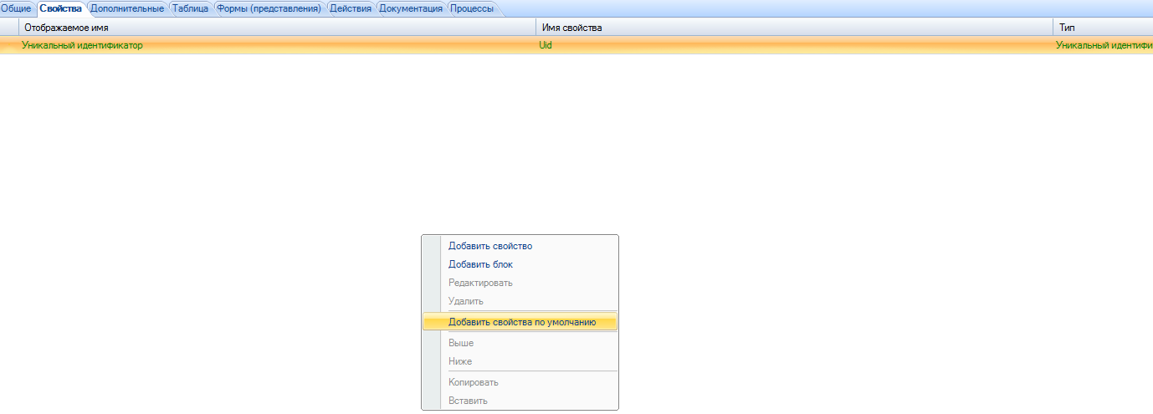Click the Тип column header
The image size is (1153, 414).
pyautogui.click(x=1103, y=28)
